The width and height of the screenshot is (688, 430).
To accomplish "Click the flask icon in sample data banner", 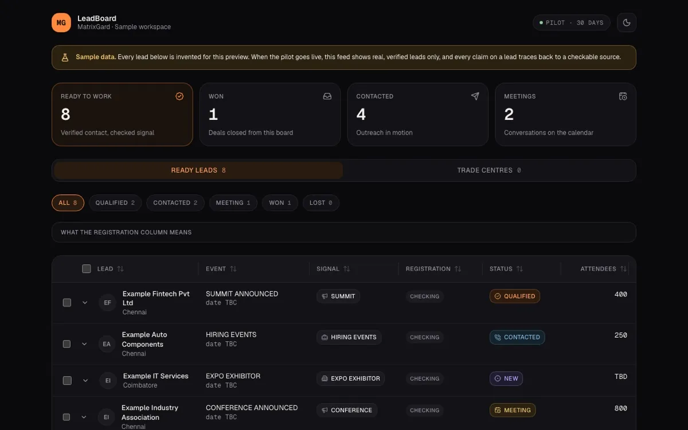I will (x=65, y=57).
